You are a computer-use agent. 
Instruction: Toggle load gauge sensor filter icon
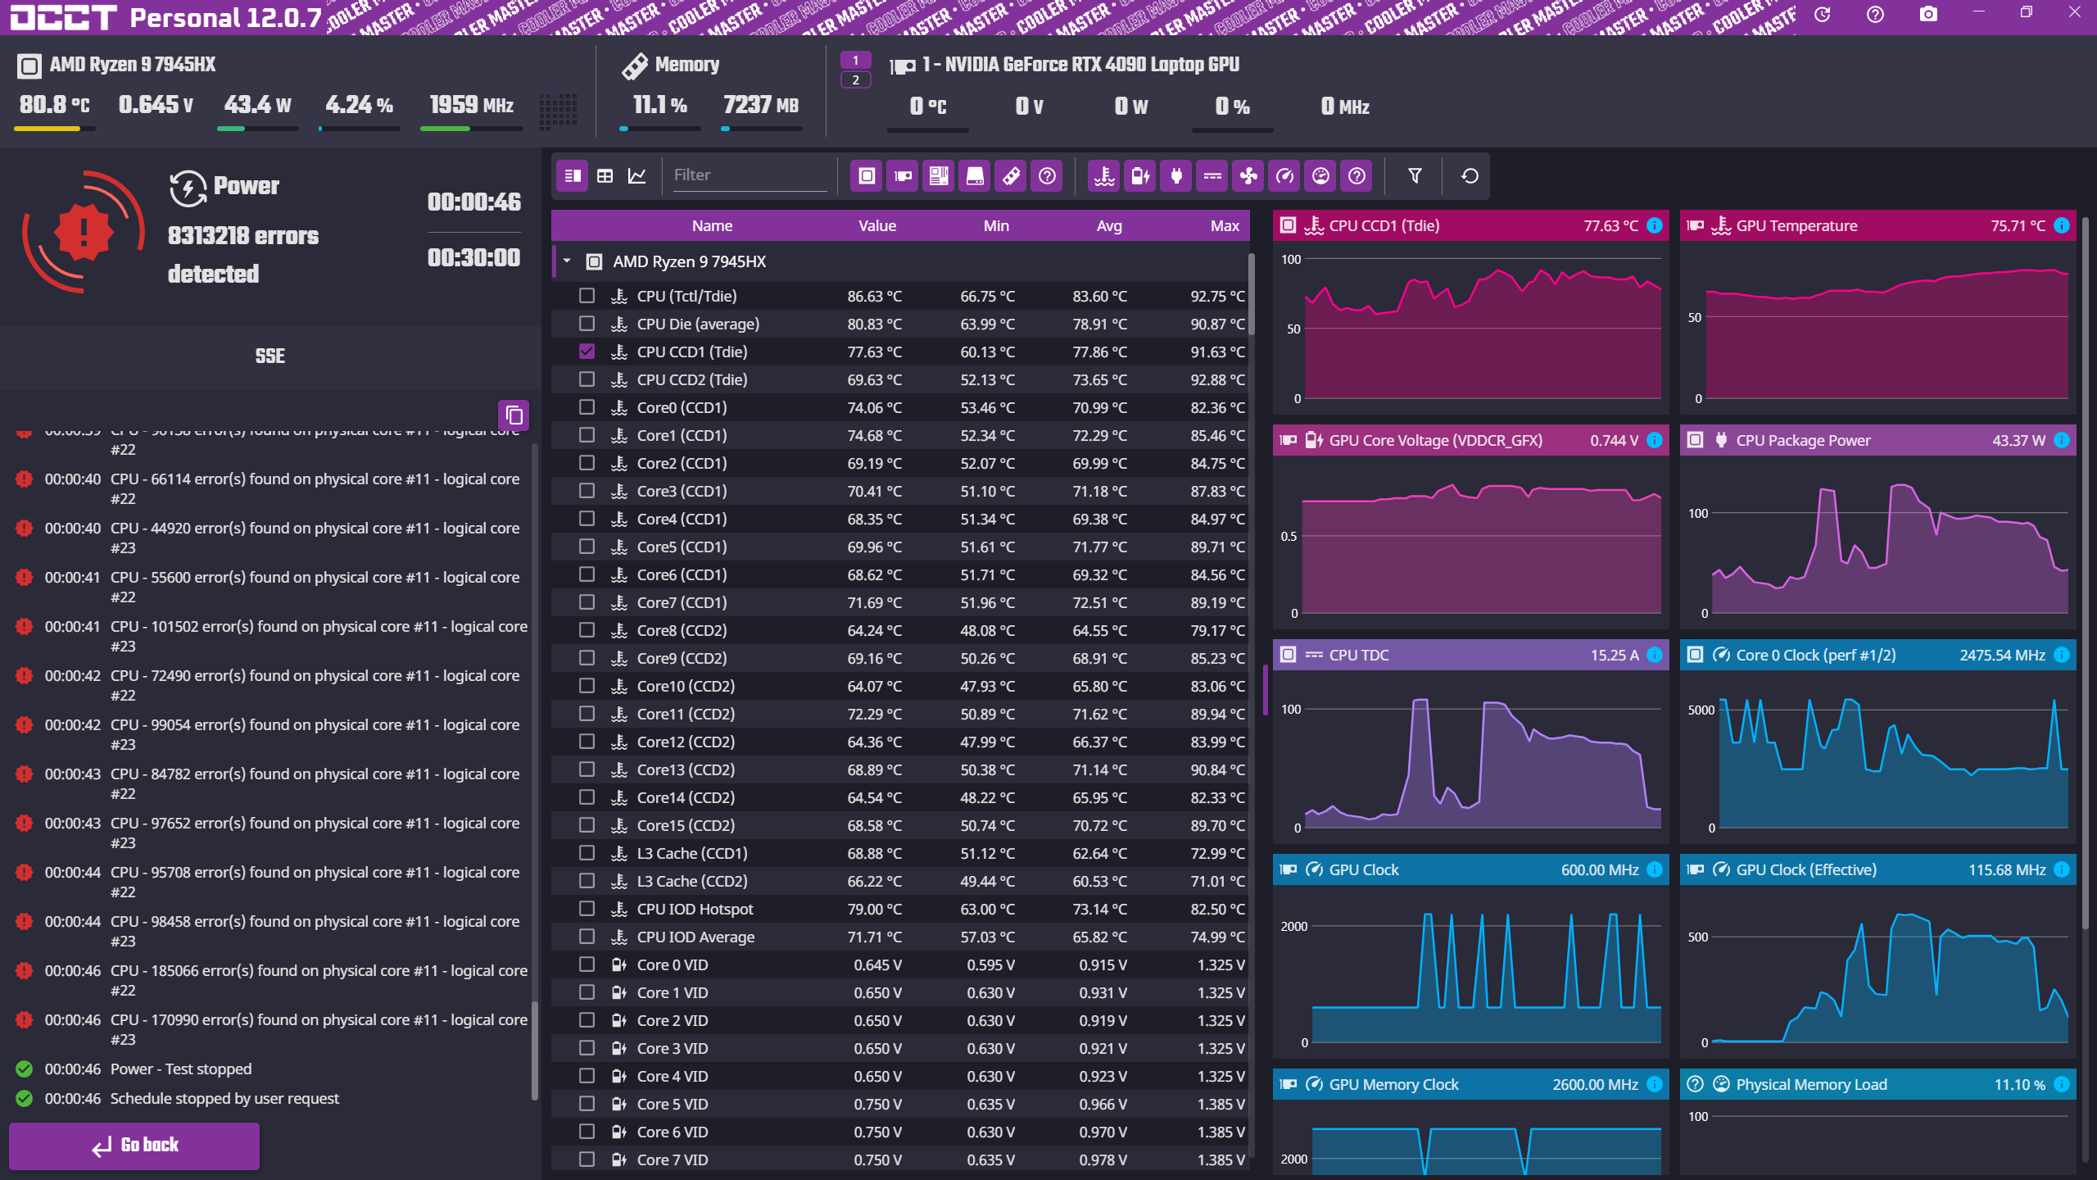[x=1320, y=175]
